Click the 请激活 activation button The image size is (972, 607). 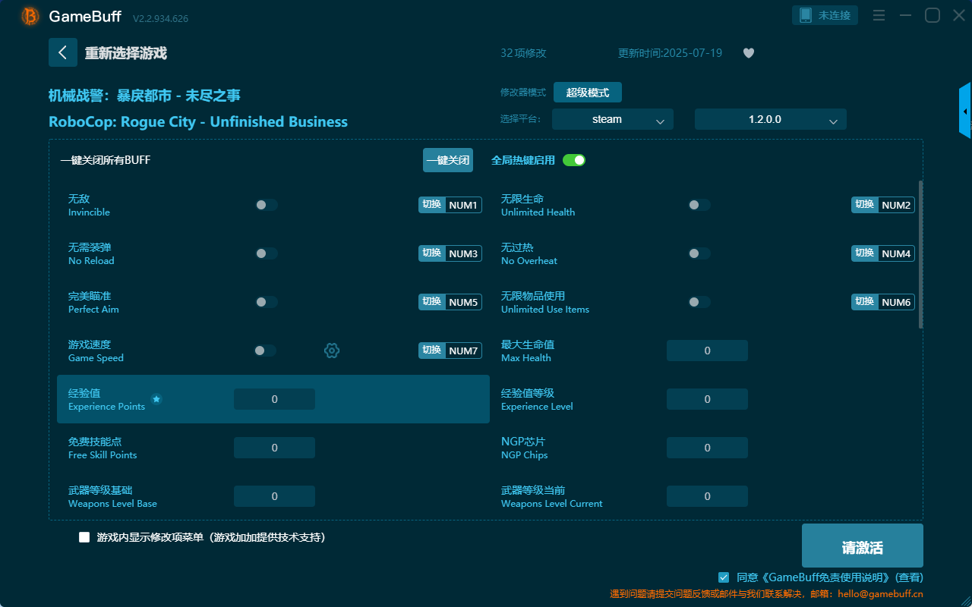862,545
